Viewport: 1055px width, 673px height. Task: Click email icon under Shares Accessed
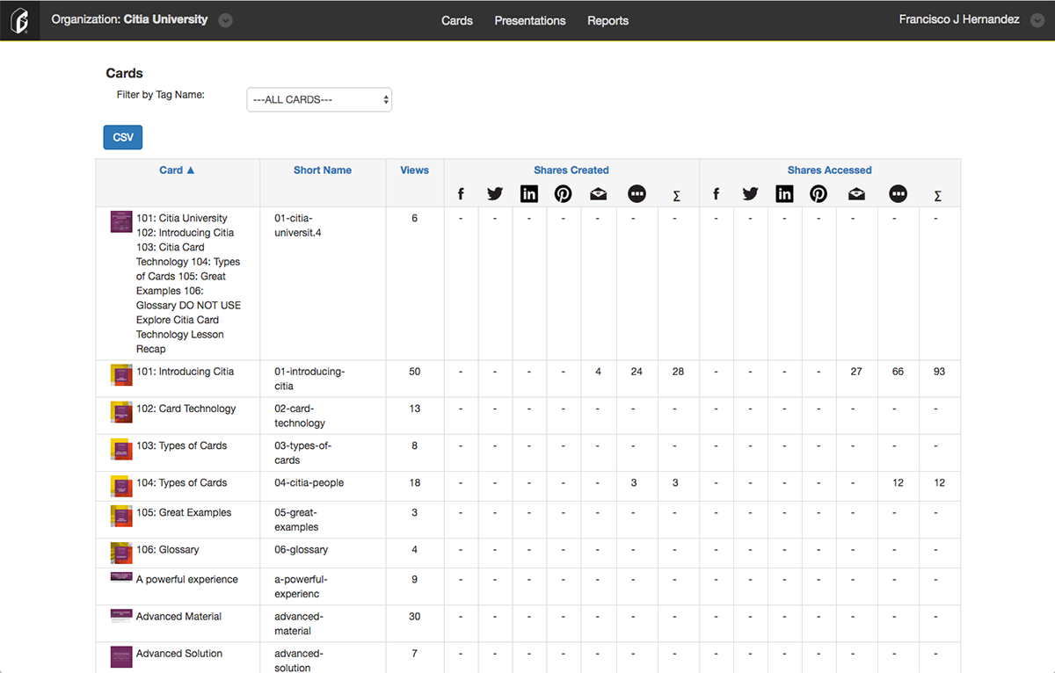(x=856, y=194)
